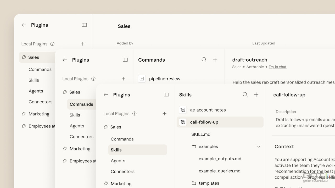The height and width of the screenshot is (188, 335).
Task: Click the sparkle icon next to Marketing plugin
Action: pyautogui.click(x=106, y=184)
